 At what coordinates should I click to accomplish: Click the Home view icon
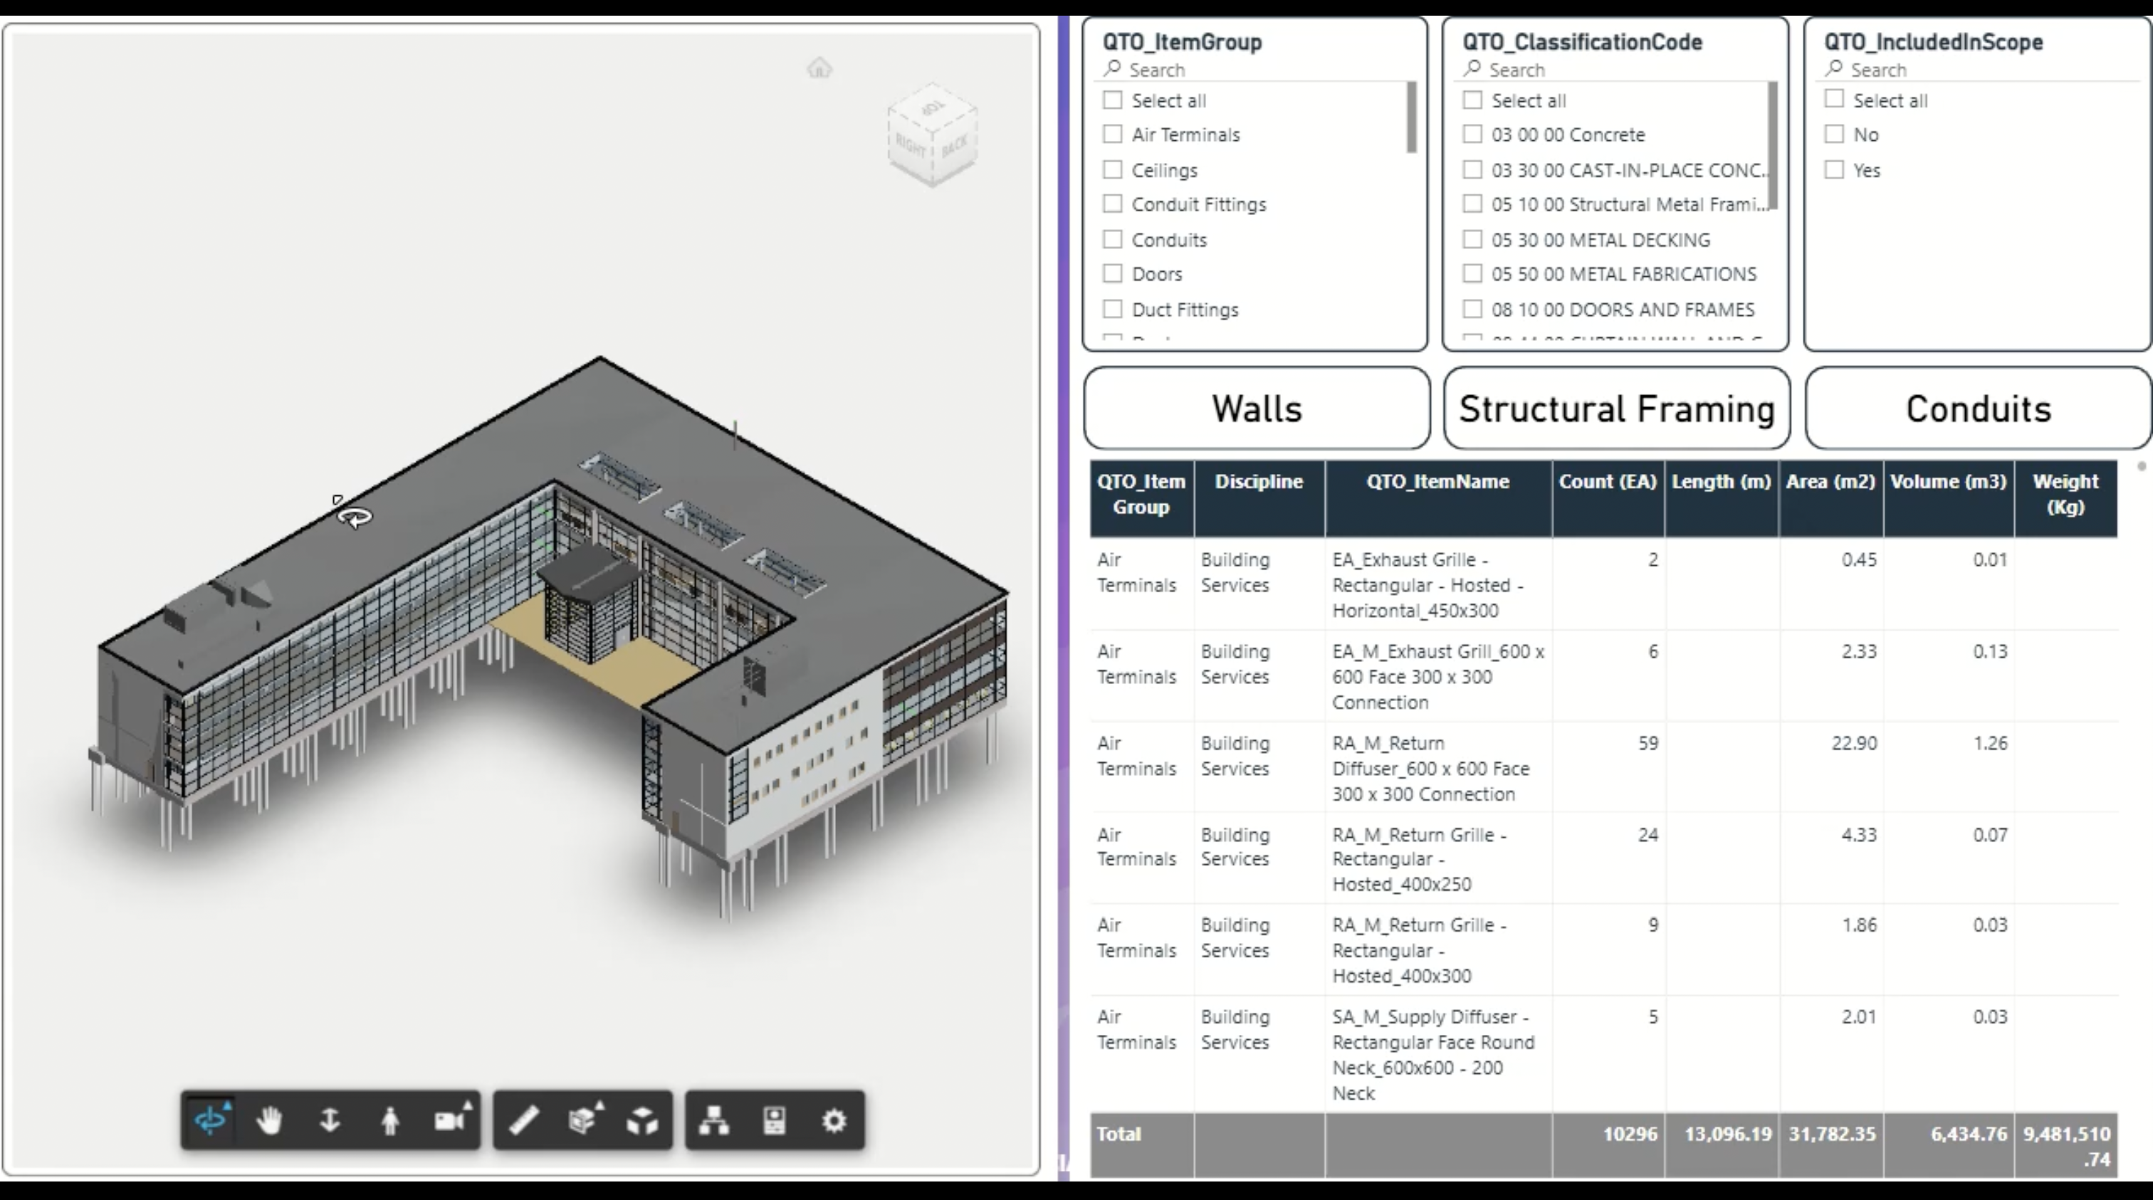[x=819, y=68]
